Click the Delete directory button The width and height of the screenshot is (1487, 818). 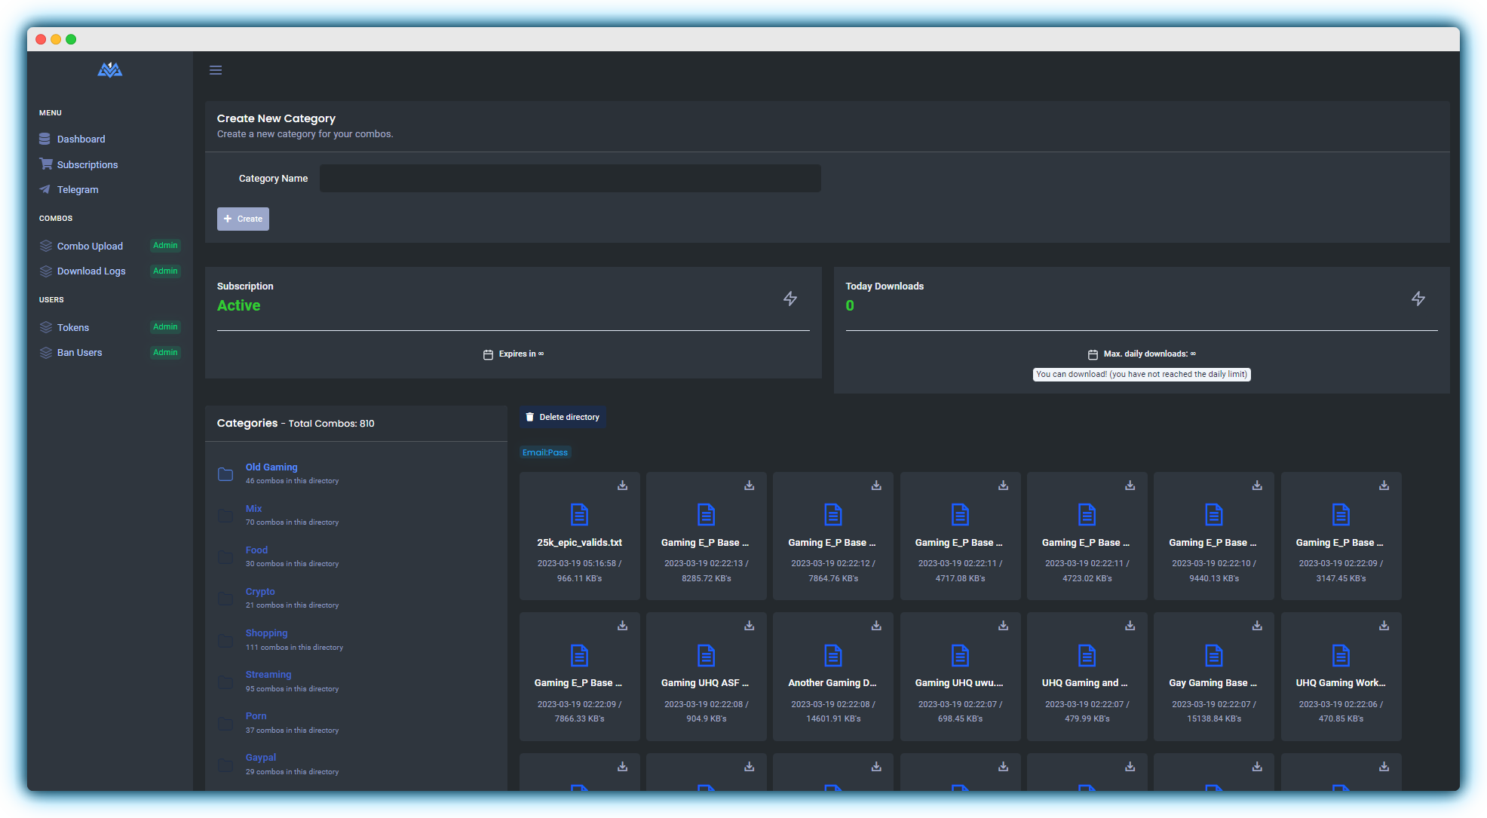click(x=563, y=417)
